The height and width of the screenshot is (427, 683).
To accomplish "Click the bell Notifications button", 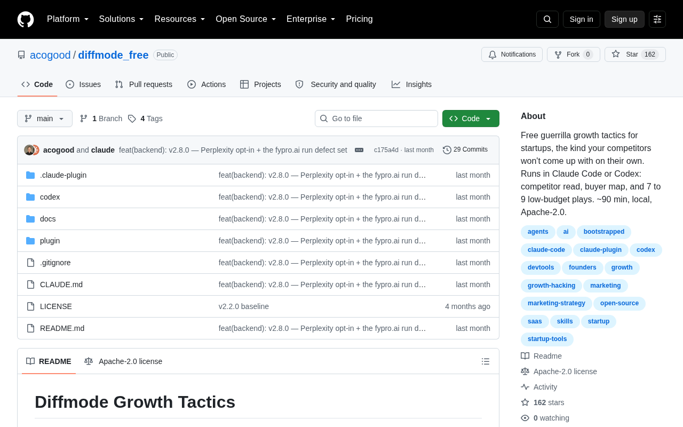I will (x=512, y=54).
